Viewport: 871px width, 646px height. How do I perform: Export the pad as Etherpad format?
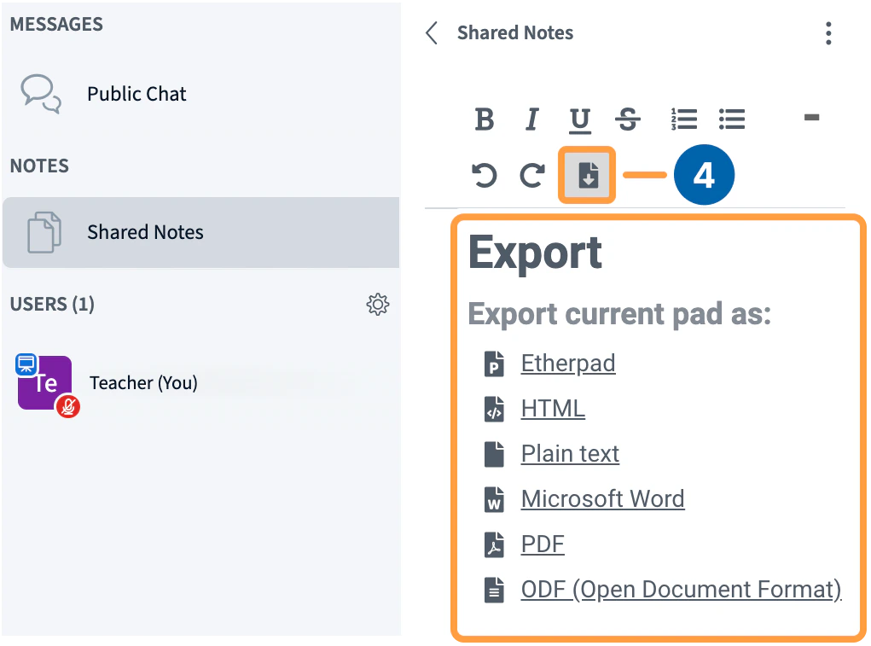pos(568,363)
